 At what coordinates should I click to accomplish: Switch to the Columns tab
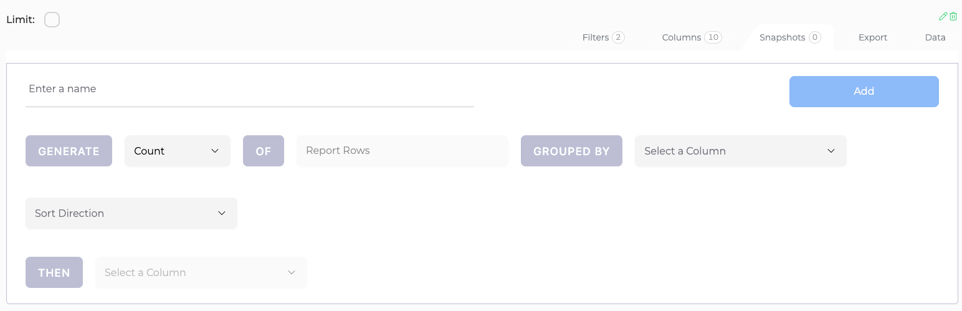tap(692, 37)
